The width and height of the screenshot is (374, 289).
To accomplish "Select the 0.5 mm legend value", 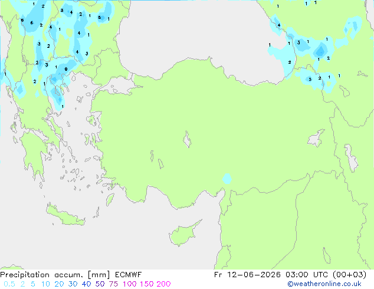I will coord(9,284).
